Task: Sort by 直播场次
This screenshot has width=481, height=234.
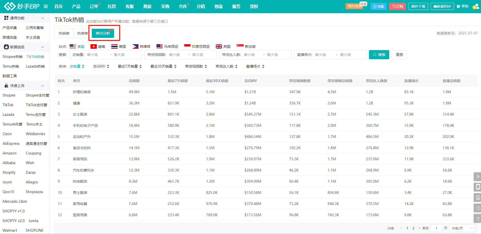Action: pyautogui.click(x=255, y=66)
